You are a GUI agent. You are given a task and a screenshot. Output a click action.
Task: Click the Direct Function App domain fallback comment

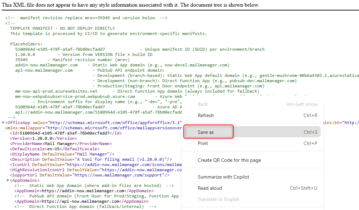(85, 207)
